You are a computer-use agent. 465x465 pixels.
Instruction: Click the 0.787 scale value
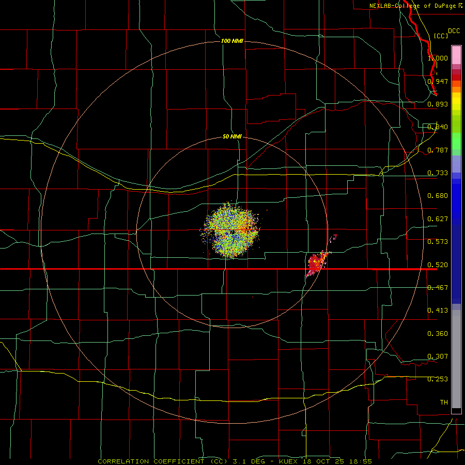point(438,150)
